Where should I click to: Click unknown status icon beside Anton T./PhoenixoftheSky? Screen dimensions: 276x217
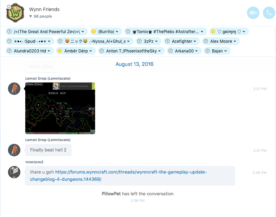pos(102,51)
